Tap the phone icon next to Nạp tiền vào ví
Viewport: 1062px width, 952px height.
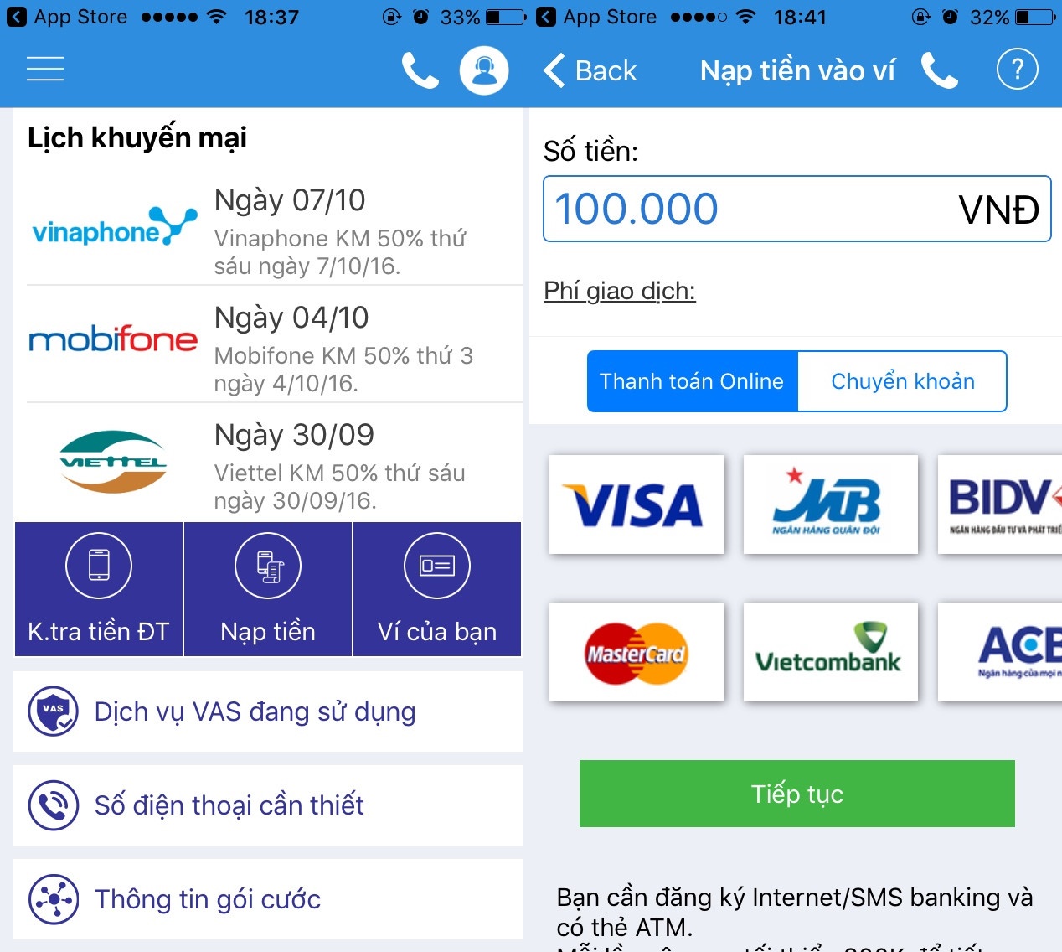940,70
